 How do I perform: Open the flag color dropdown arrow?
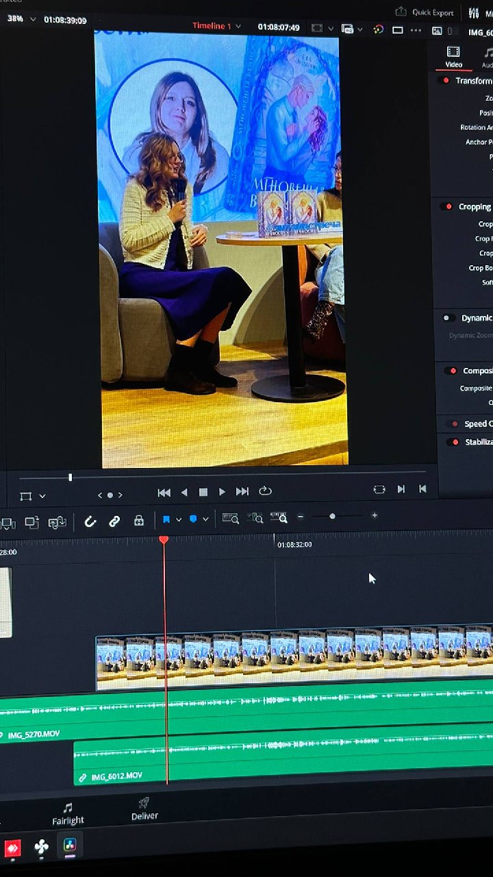[179, 520]
